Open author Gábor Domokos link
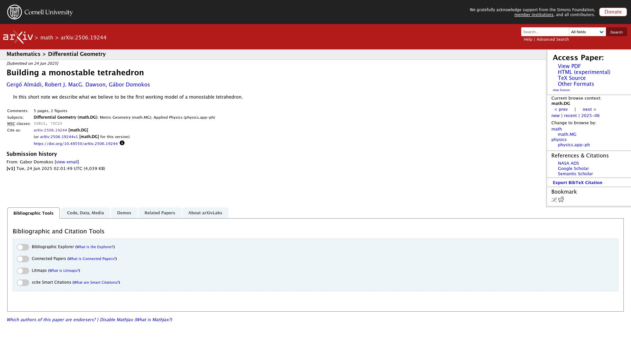Image resolution: width=631 pixels, height=355 pixels. 129,85
